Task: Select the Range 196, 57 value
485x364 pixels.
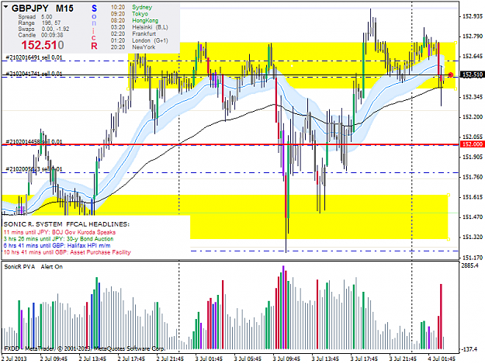Action: (x=40, y=23)
